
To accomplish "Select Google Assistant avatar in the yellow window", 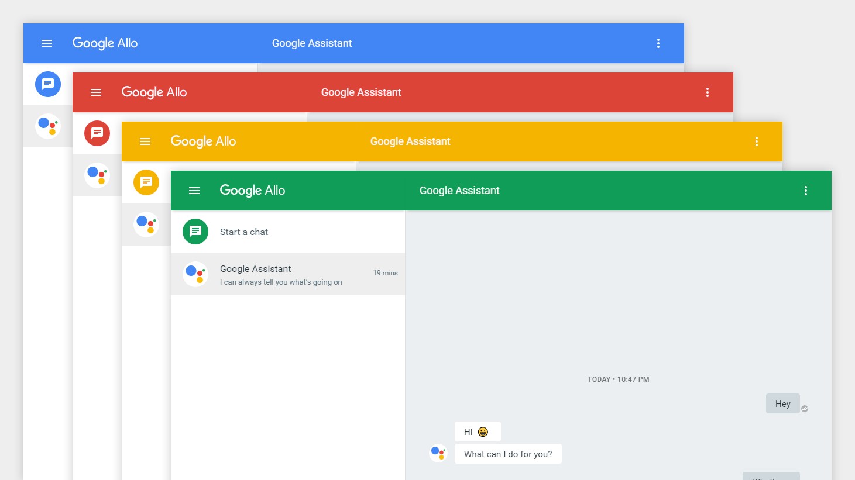I will 146,225.
